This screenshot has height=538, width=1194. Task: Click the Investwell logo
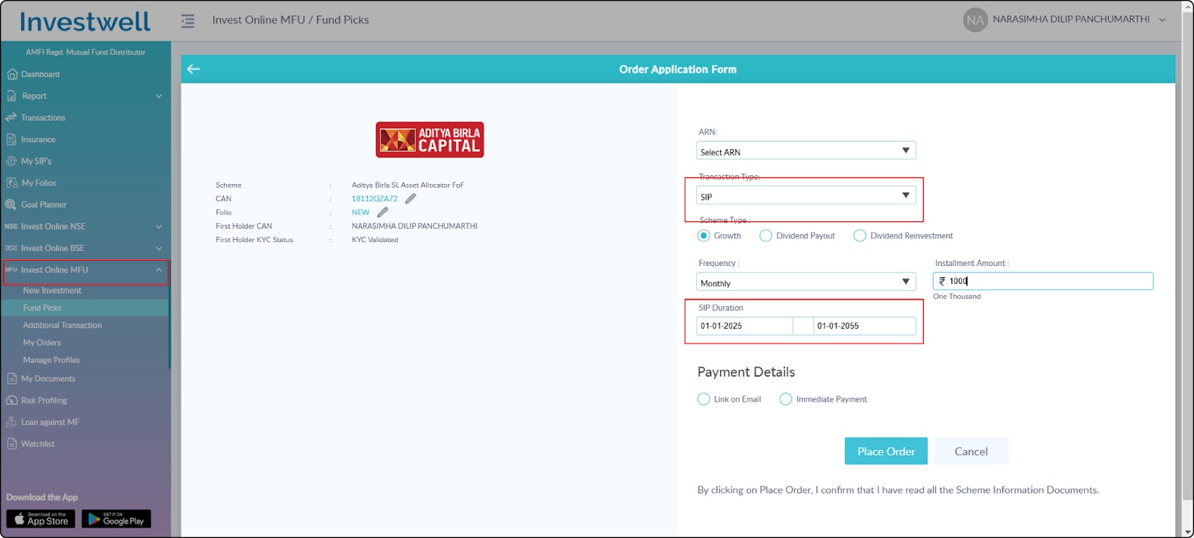(x=85, y=22)
